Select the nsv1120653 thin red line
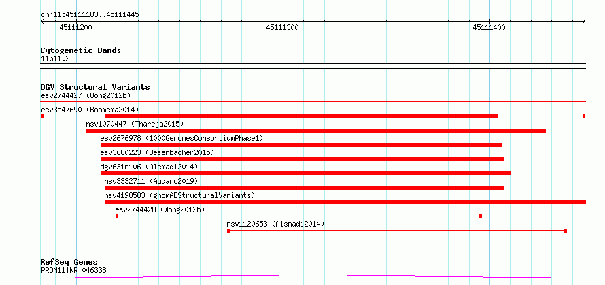 (x=396, y=231)
